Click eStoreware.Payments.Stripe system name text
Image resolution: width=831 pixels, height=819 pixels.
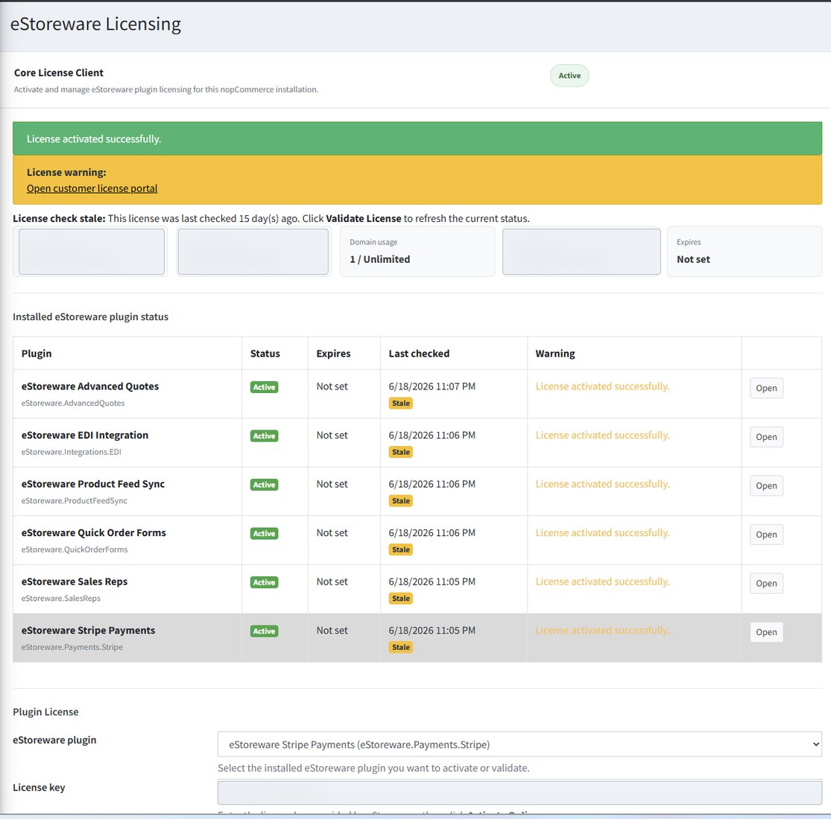[x=72, y=646]
